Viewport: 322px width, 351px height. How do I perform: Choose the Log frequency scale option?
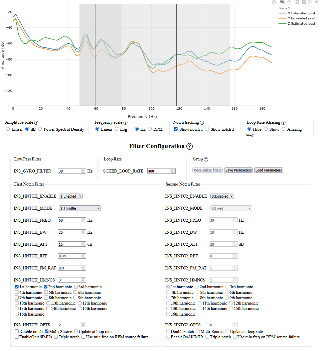(117, 129)
